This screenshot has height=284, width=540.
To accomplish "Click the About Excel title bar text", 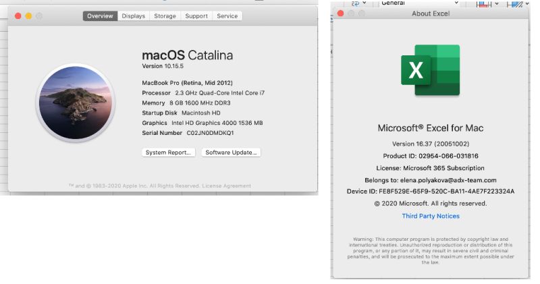I will [x=431, y=13].
